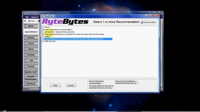The image size is (200, 112).
Task: Open the History sidebar section
Action: (x=31, y=38)
